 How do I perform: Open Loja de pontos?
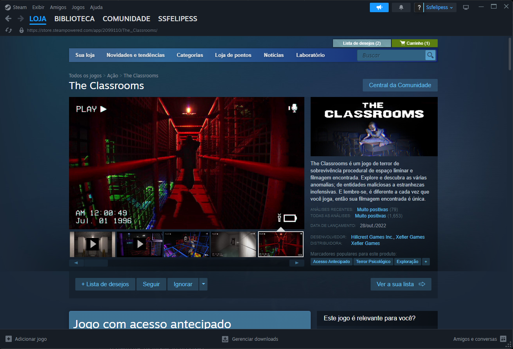233,55
